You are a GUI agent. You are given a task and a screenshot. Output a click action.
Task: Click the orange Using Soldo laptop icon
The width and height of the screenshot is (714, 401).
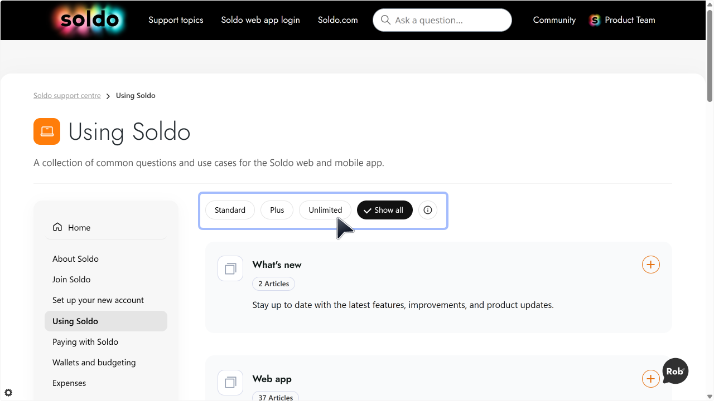47,131
